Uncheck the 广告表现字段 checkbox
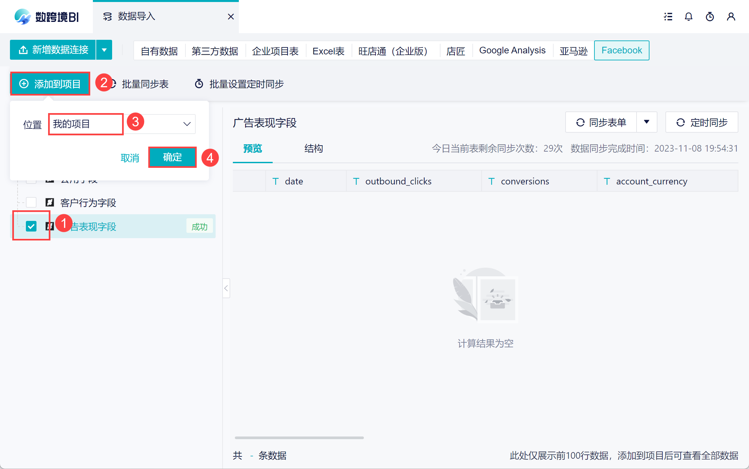Image resolution: width=749 pixels, height=469 pixels. [31, 226]
